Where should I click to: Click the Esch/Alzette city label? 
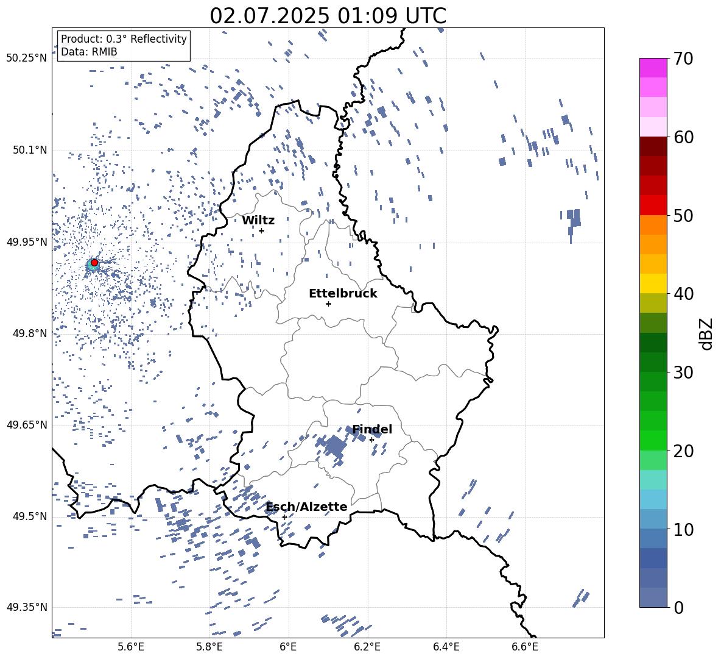click(307, 507)
